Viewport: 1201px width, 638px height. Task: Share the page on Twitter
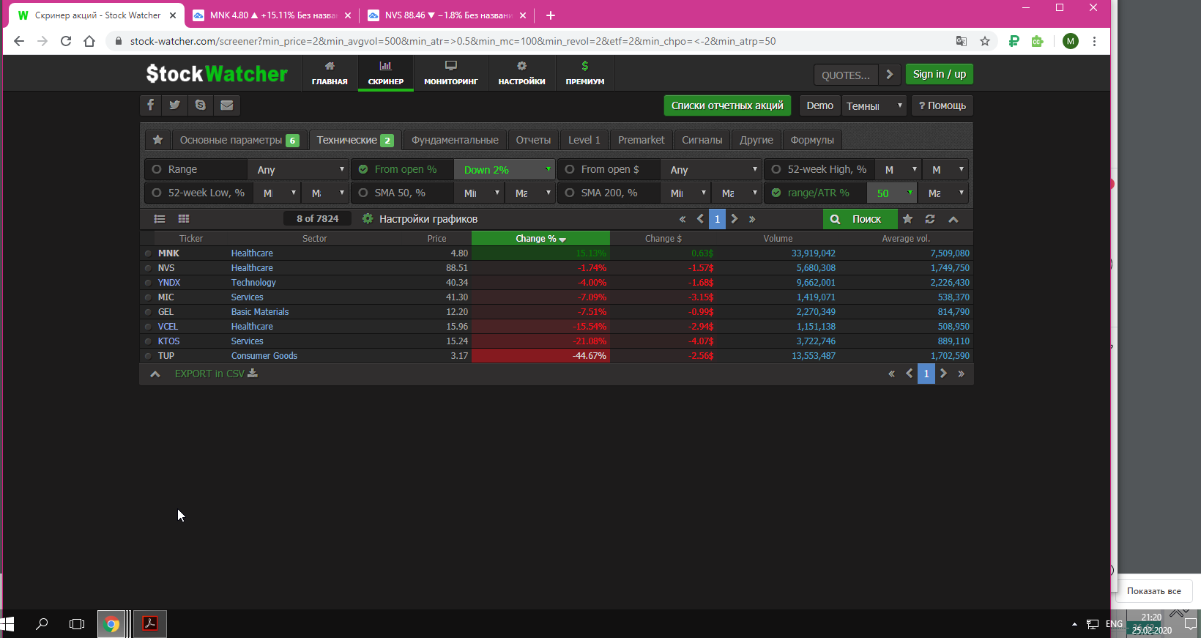pyautogui.click(x=174, y=105)
